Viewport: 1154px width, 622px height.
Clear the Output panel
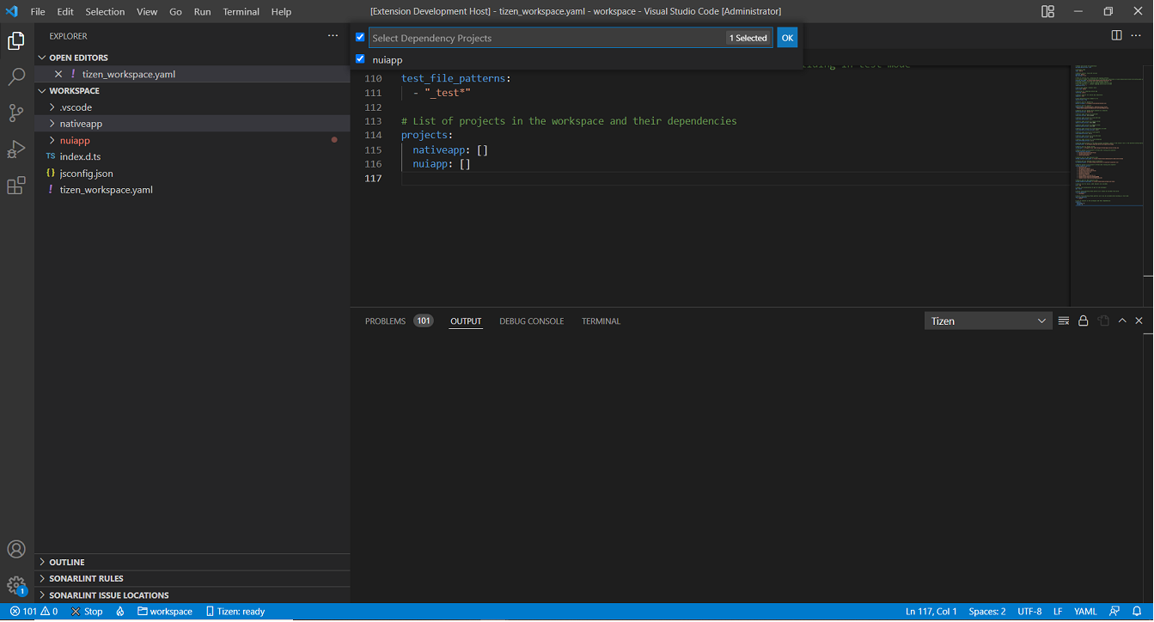click(x=1064, y=320)
